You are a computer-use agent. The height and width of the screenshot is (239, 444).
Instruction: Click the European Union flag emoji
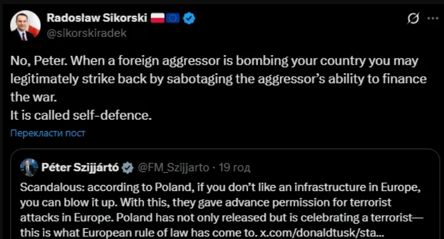(x=172, y=18)
